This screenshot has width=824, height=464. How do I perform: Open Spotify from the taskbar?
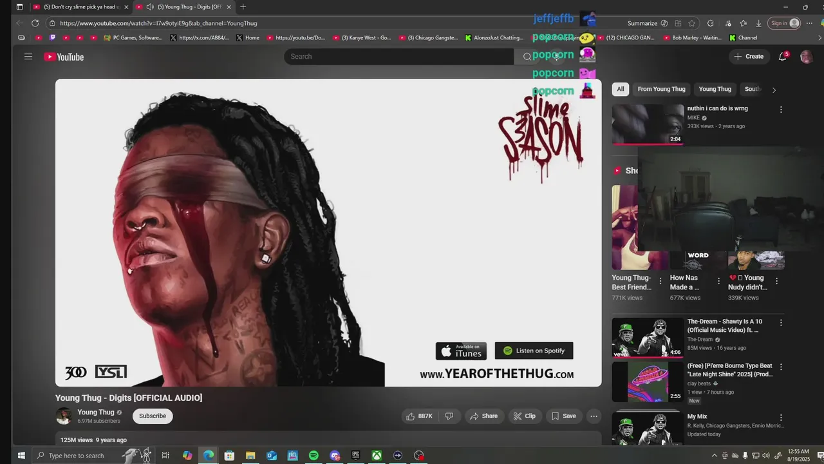tap(314, 456)
